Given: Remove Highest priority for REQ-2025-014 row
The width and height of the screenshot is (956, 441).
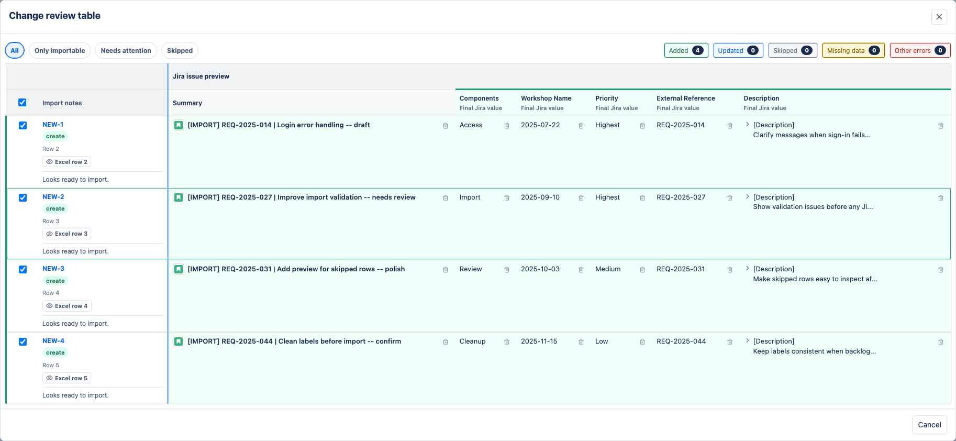Looking at the screenshot, I should coord(642,126).
